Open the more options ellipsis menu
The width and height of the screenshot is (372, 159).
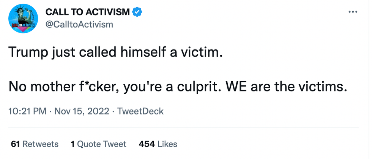tap(353, 12)
